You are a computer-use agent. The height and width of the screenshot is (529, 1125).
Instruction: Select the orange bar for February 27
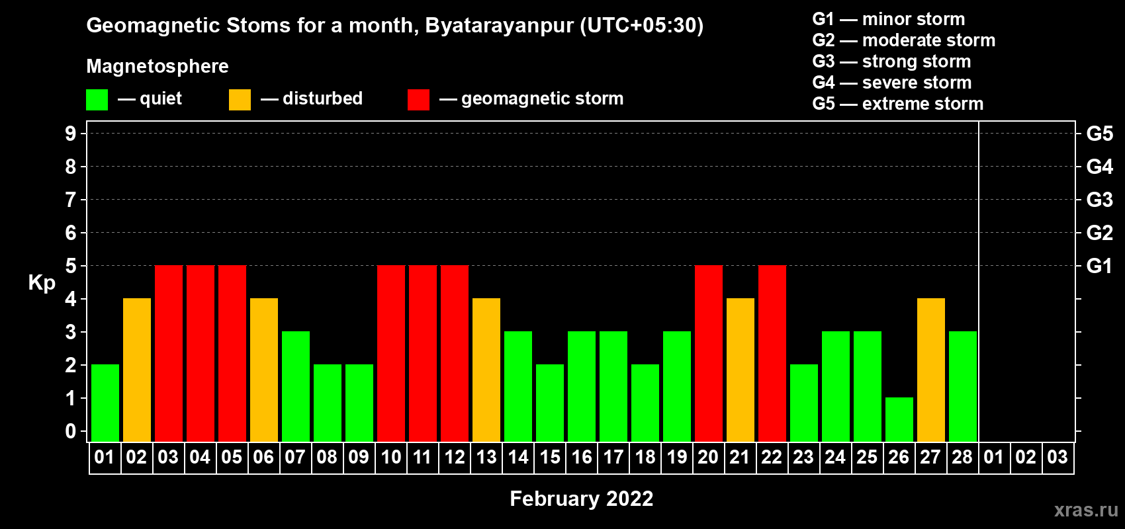931,370
